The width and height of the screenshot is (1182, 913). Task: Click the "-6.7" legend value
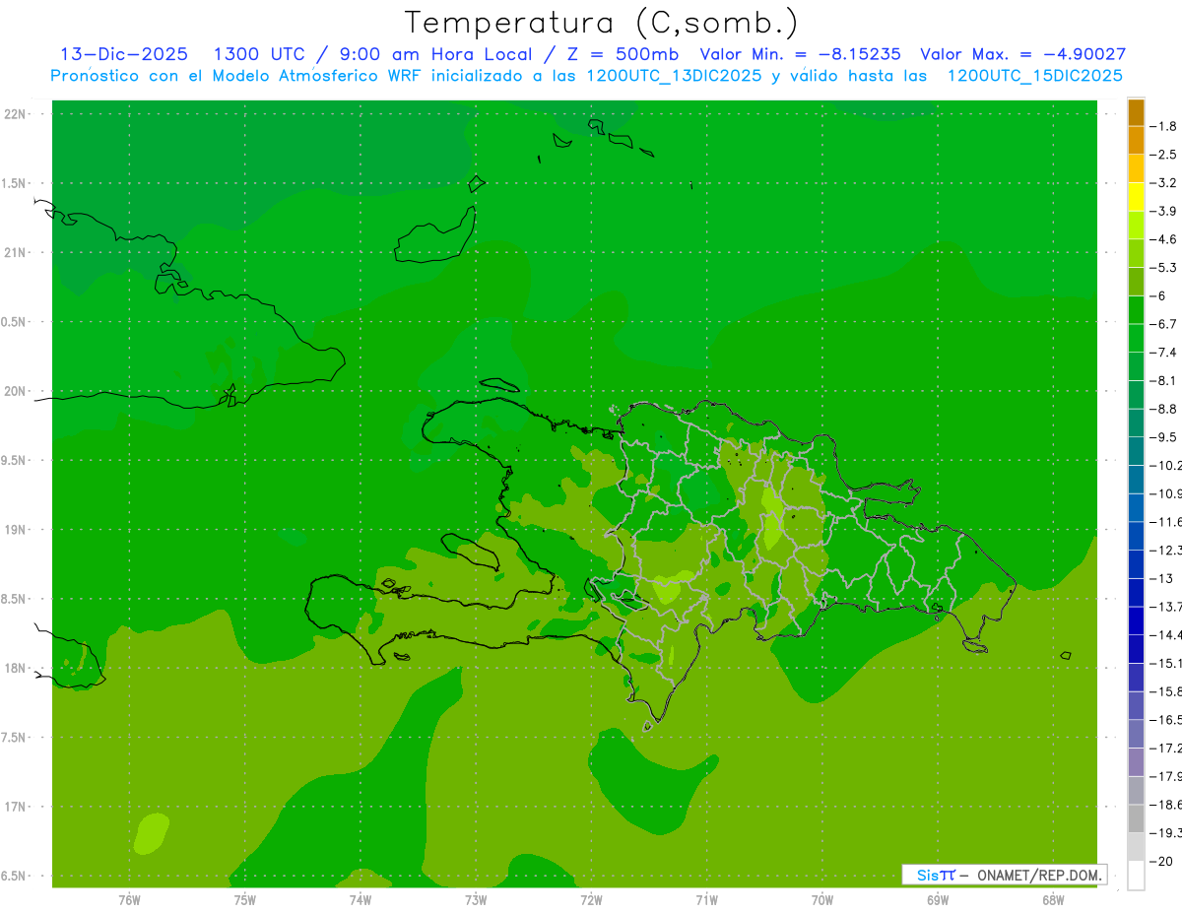pos(1164,324)
